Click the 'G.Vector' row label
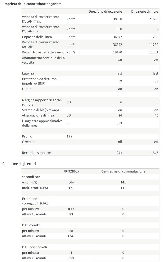 pyautogui.click(x=29, y=142)
